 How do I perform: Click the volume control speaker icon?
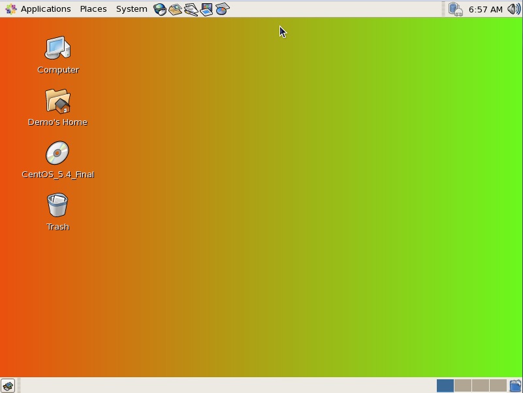pos(515,9)
